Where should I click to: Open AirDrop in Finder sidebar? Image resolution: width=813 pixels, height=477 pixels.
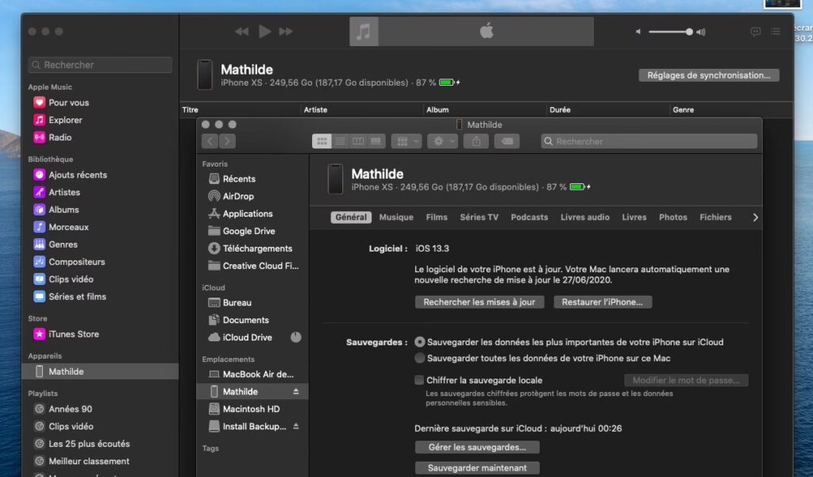(238, 196)
